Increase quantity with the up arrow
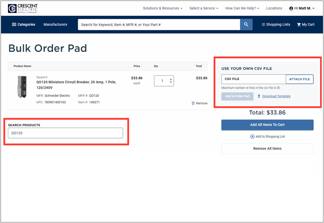The image size is (324, 223). click(171, 79)
